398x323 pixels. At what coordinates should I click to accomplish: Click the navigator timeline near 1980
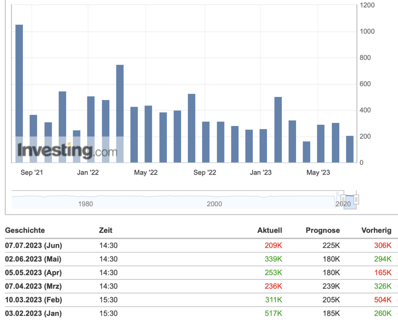pos(85,203)
